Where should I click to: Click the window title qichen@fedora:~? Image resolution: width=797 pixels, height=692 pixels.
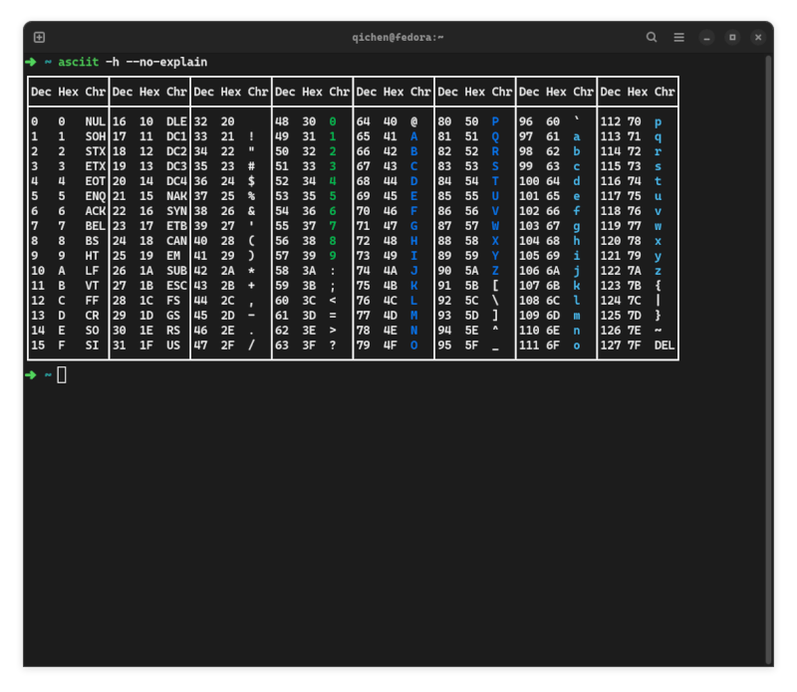click(x=398, y=37)
